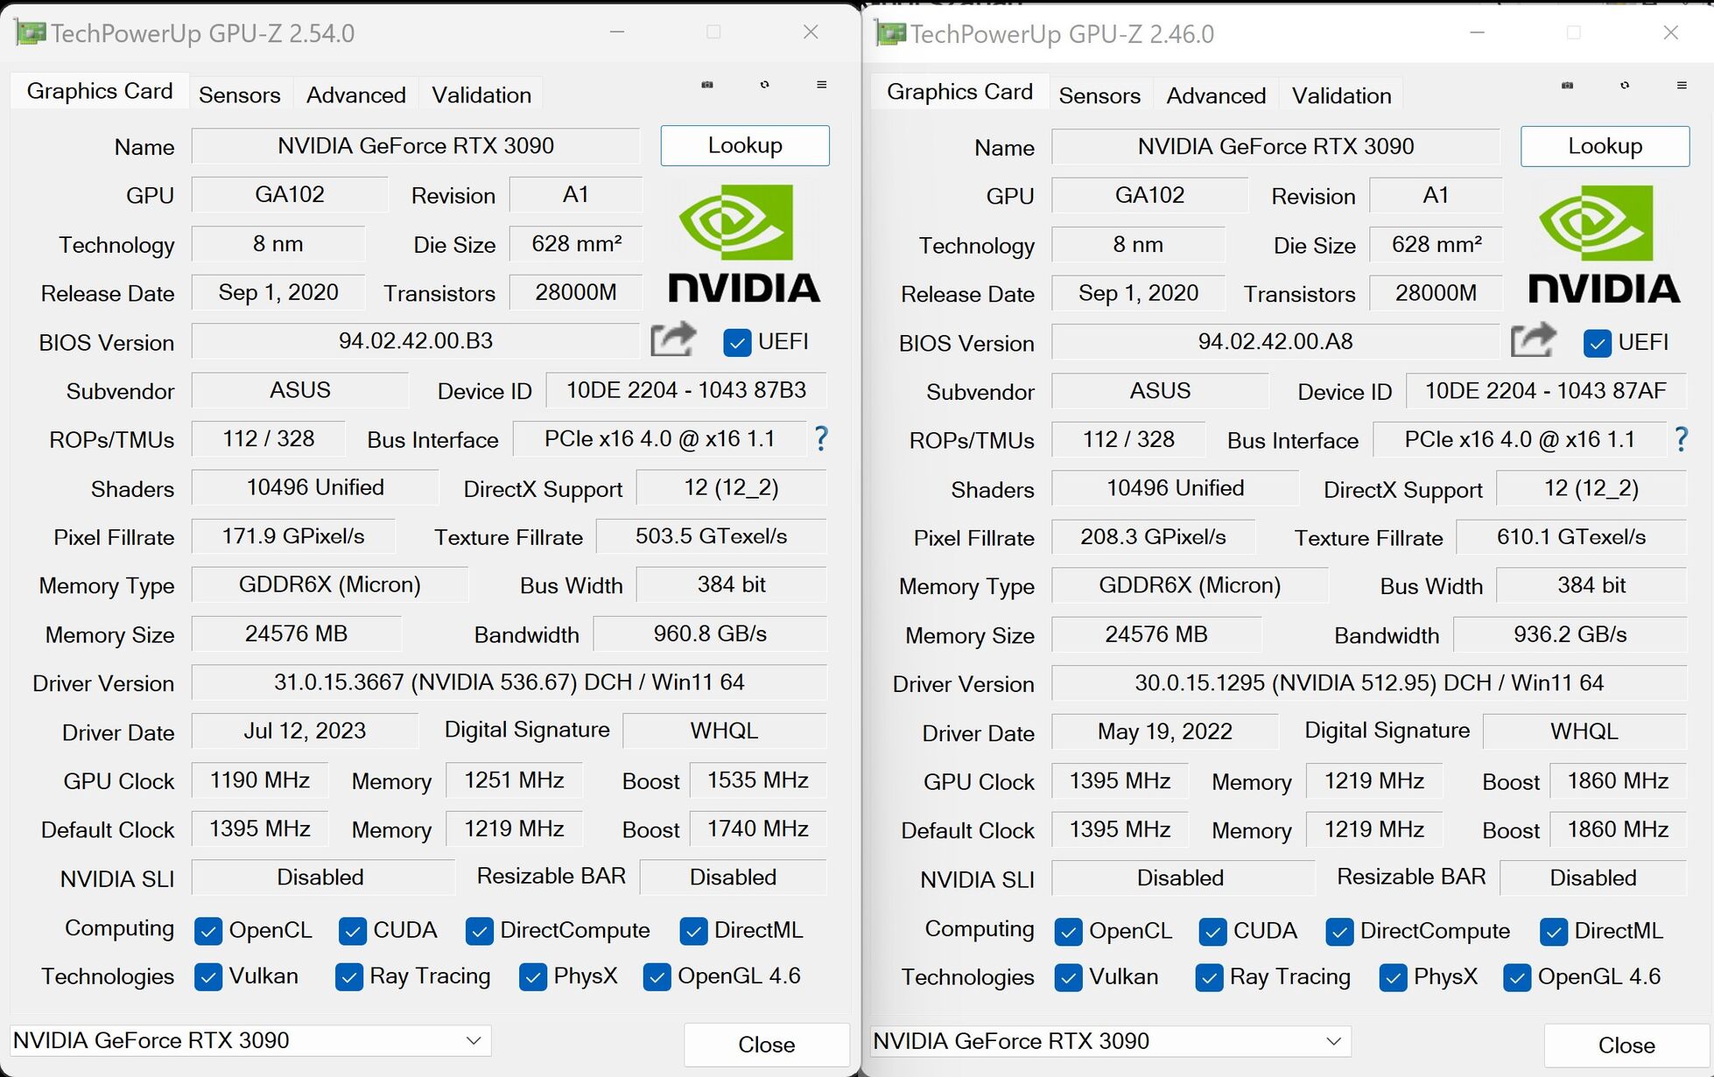Click Driver Version field showing 512.95
The width and height of the screenshot is (1714, 1077).
tap(1370, 683)
